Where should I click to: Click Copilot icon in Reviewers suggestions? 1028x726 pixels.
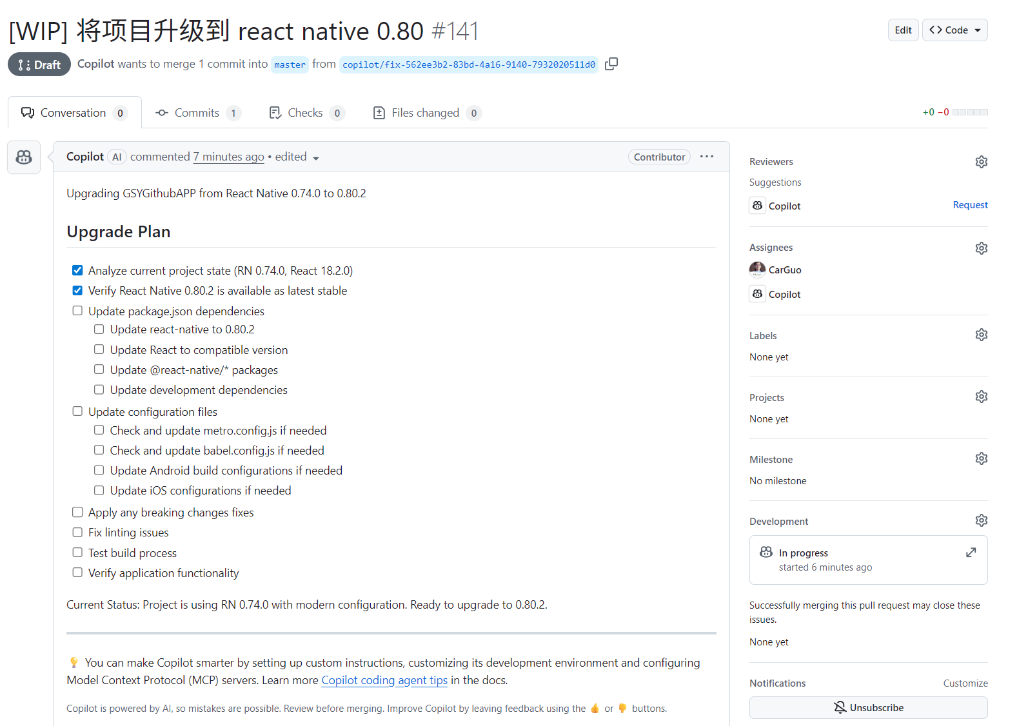point(757,205)
